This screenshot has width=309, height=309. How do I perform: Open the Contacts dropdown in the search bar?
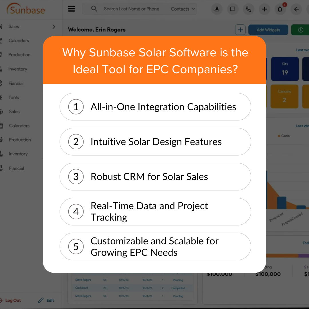click(182, 9)
